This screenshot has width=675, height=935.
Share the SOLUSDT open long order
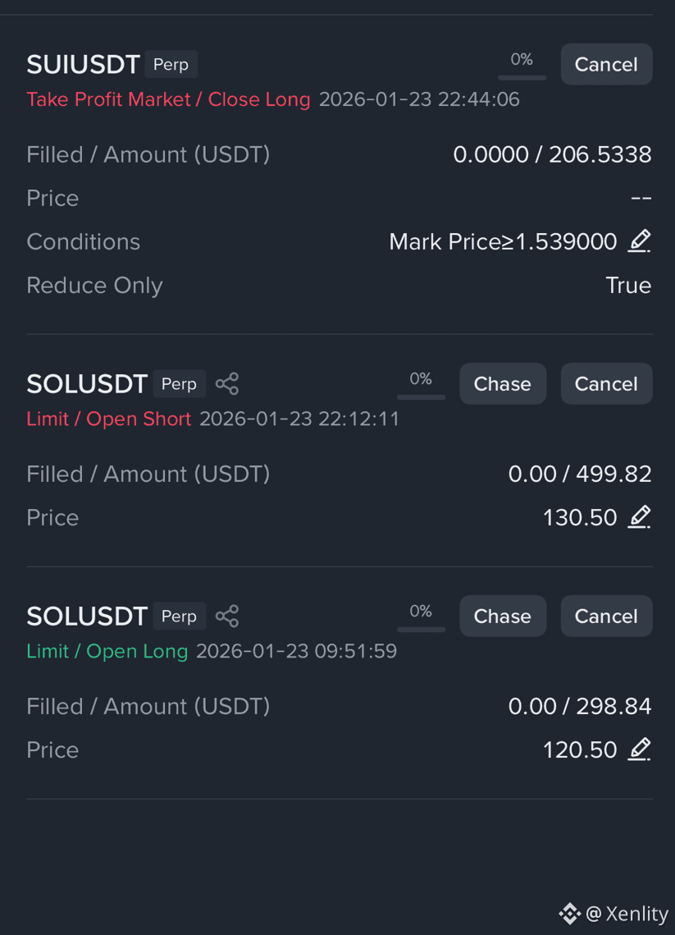pos(227,616)
